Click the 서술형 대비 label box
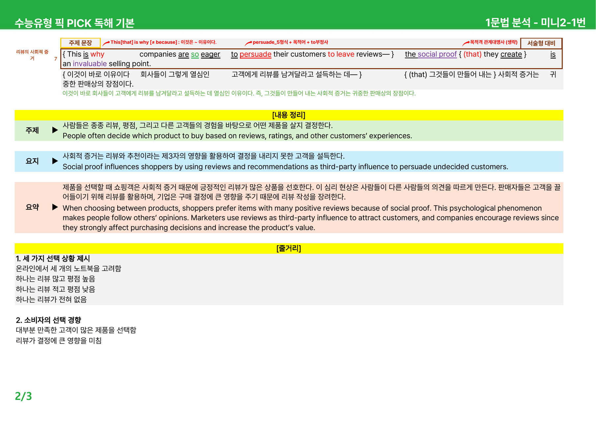This screenshot has width=596, height=421. (x=541, y=43)
